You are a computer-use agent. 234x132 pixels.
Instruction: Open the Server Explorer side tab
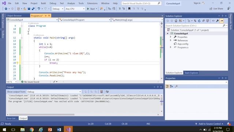click(x=3, y=21)
